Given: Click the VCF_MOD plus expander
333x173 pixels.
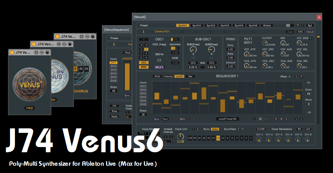Looking at the screenshot, I should 310,38.
